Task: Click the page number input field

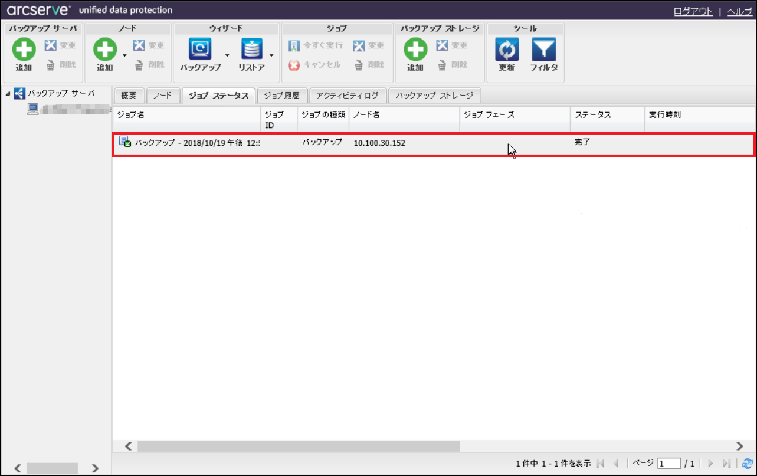Action: [x=670, y=464]
